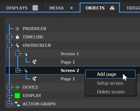Expand the Device tree node
The height and width of the screenshot is (111, 140).
(9, 87)
